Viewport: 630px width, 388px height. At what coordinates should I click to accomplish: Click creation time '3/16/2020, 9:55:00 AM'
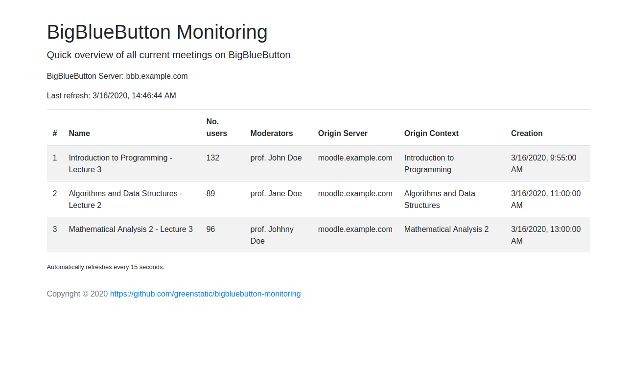544,164
